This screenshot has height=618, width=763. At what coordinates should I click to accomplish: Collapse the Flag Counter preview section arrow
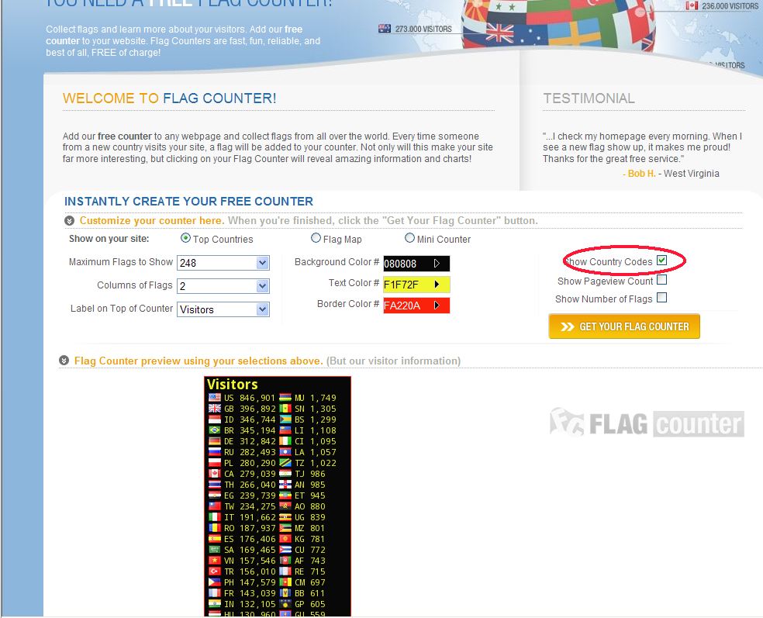pos(64,361)
